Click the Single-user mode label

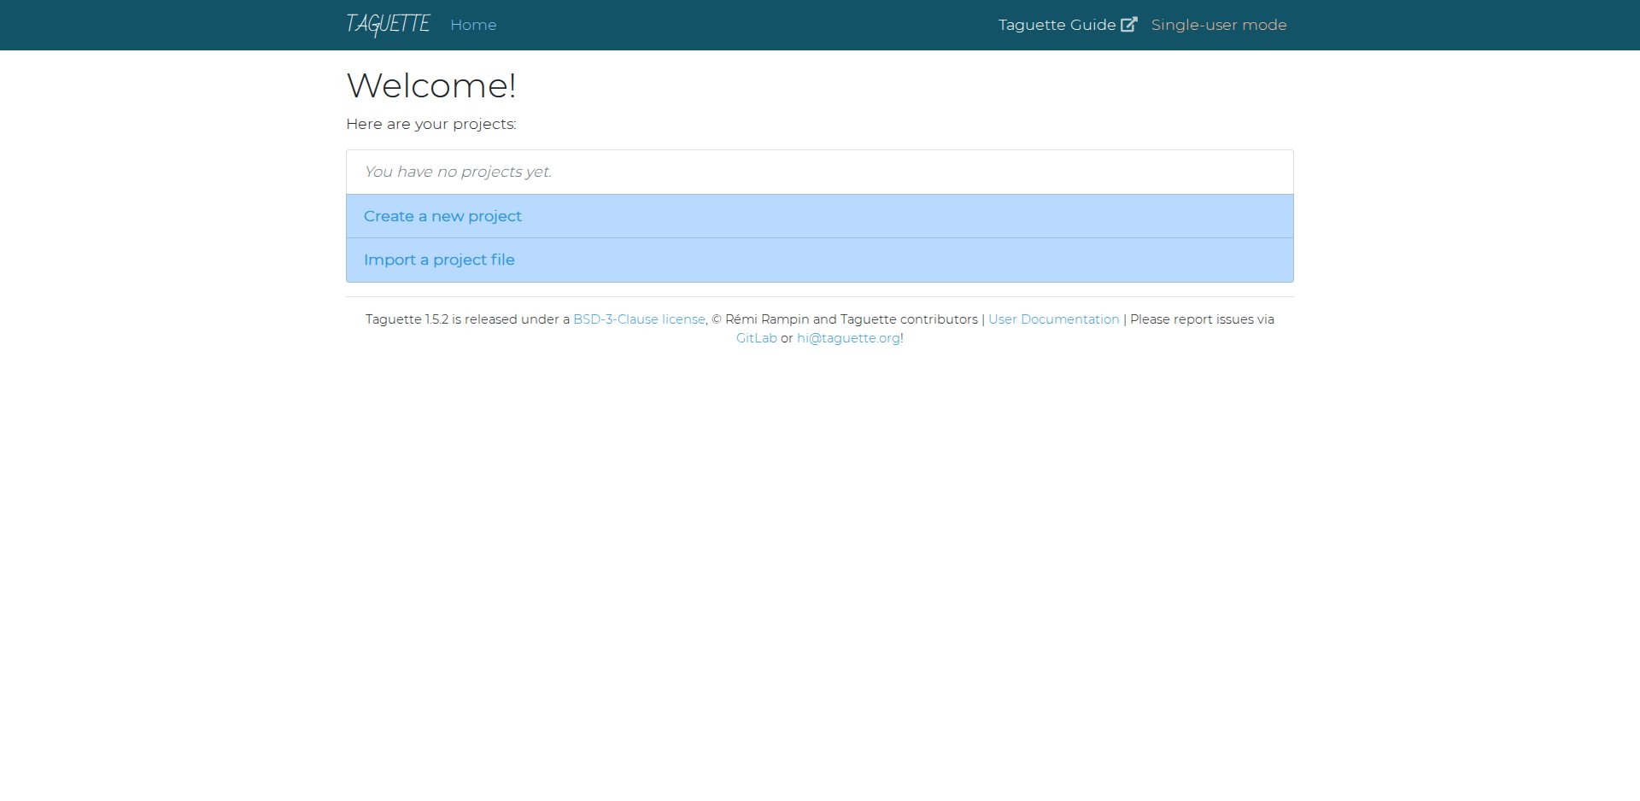1219,25
